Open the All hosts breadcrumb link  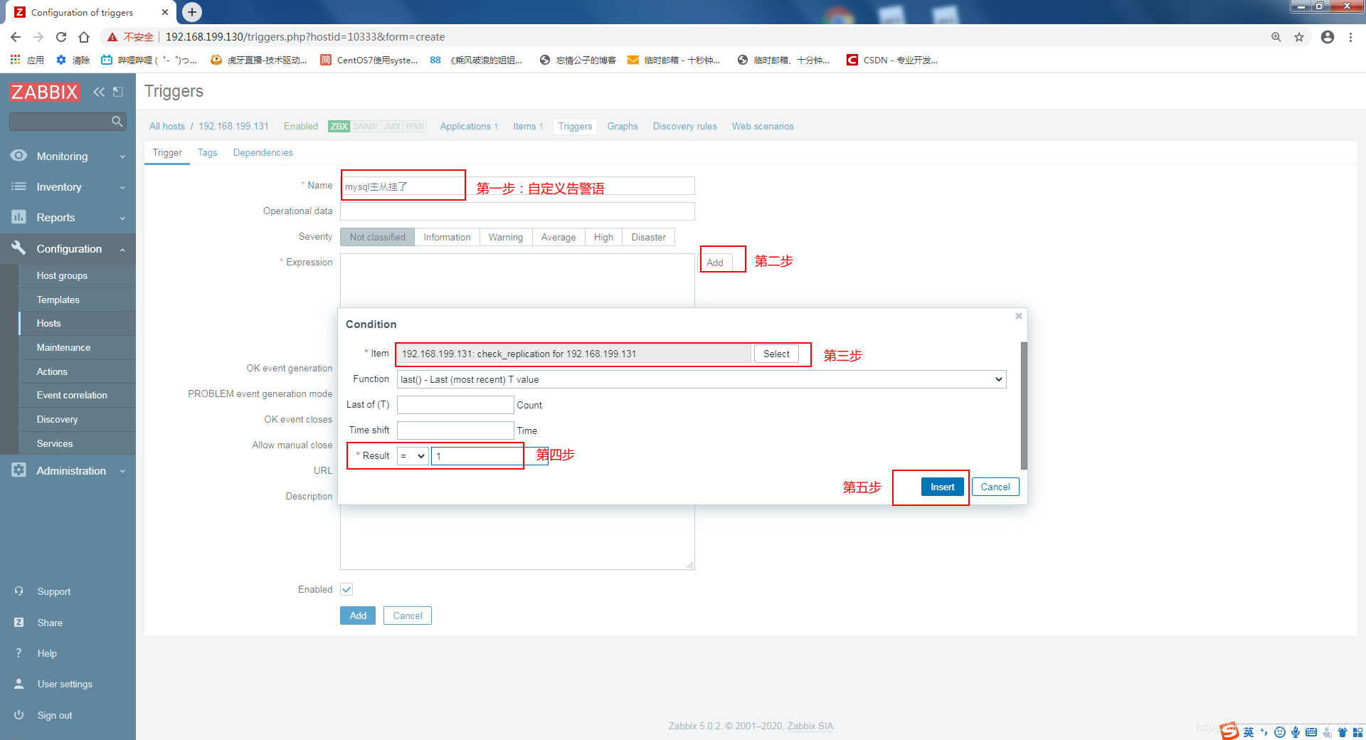(167, 126)
